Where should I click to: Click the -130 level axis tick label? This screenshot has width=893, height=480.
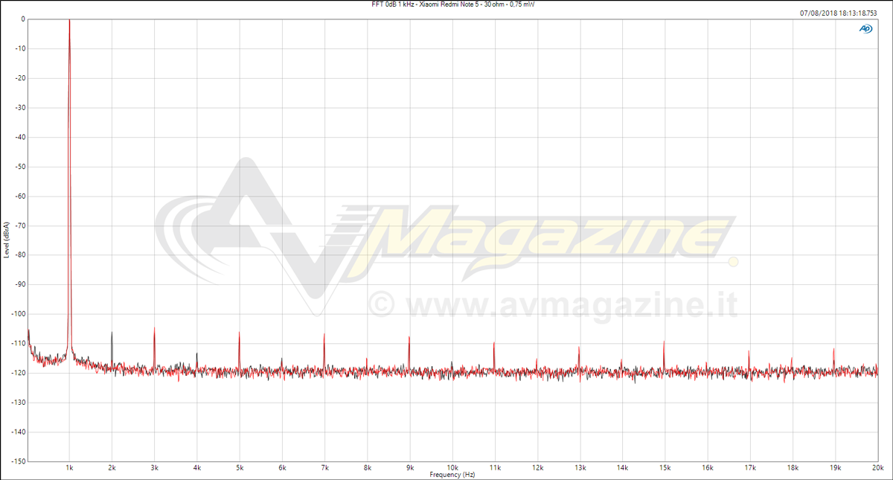point(19,403)
